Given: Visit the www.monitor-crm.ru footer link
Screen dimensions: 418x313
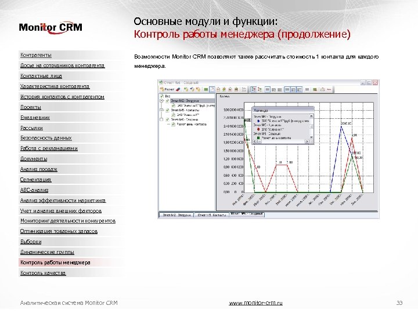Looking at the screenshot, I should (x=255, y=303).
